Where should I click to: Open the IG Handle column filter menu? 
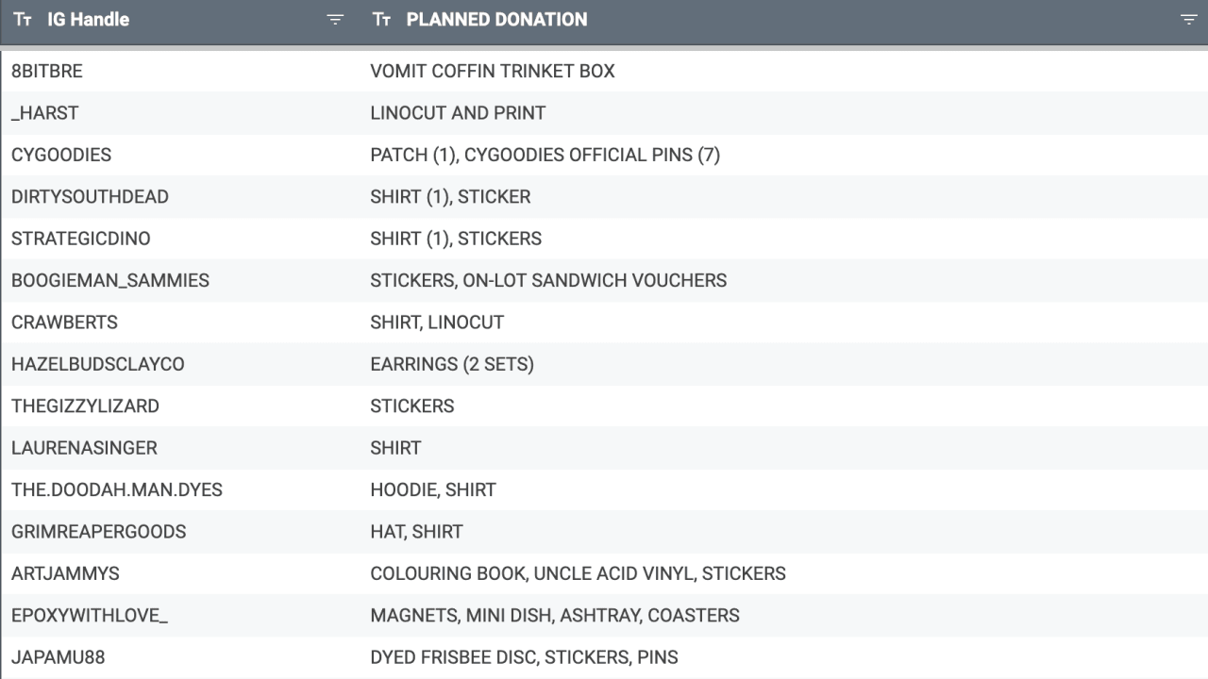[x=335, y=20]
